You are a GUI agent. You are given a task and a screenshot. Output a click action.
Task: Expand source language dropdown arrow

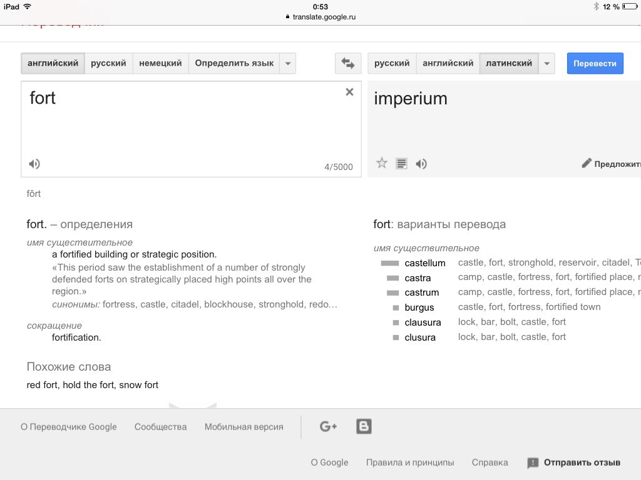pyautogui.click(x=288, y=63)
